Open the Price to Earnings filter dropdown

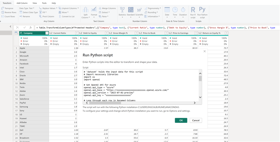coord(196,33)
